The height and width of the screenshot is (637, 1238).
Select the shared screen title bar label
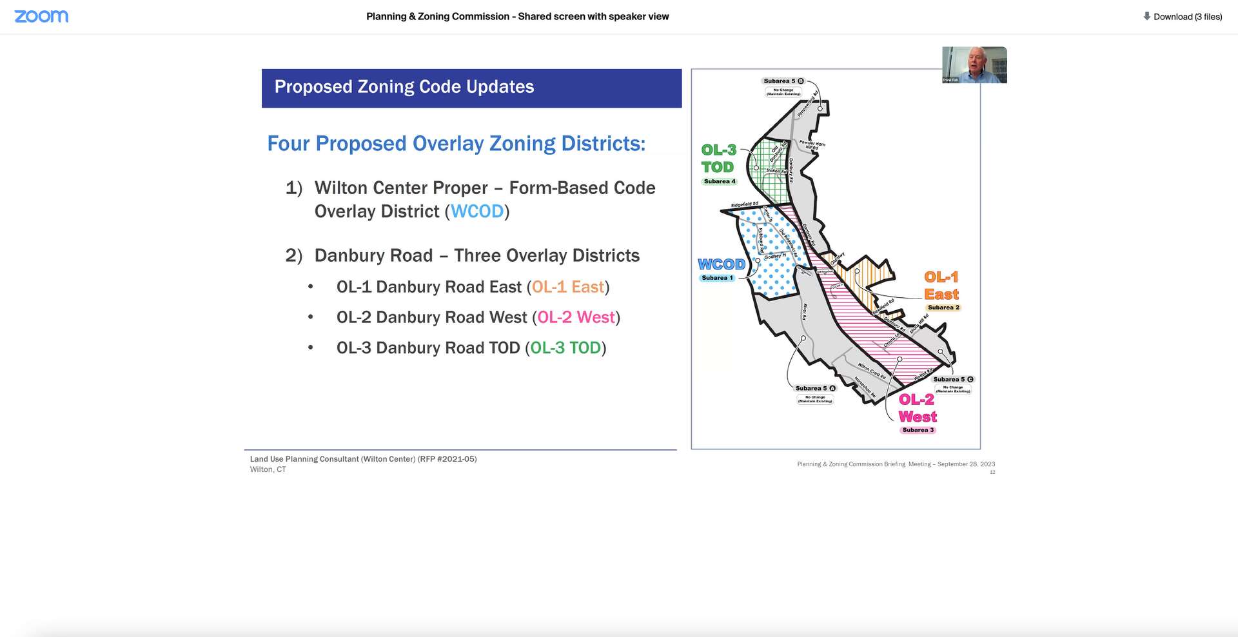coord(516,16)
